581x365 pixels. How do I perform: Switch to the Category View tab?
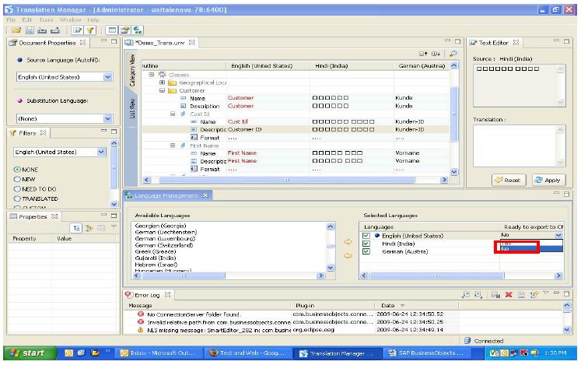tap(132, 71)
